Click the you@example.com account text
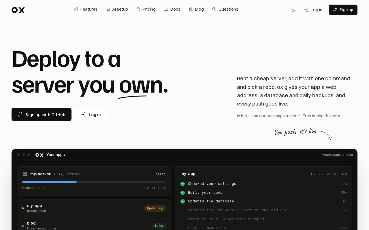Screen dimensions: 369x230 [x=337, y=155]
